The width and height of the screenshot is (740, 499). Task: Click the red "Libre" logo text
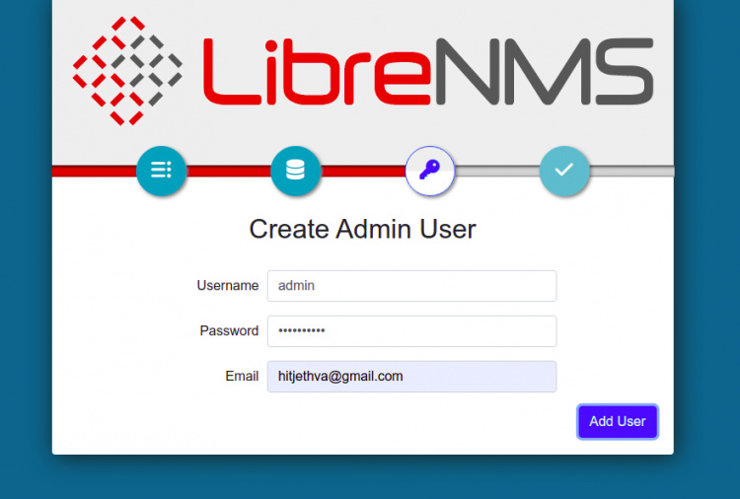pos(314,71)
